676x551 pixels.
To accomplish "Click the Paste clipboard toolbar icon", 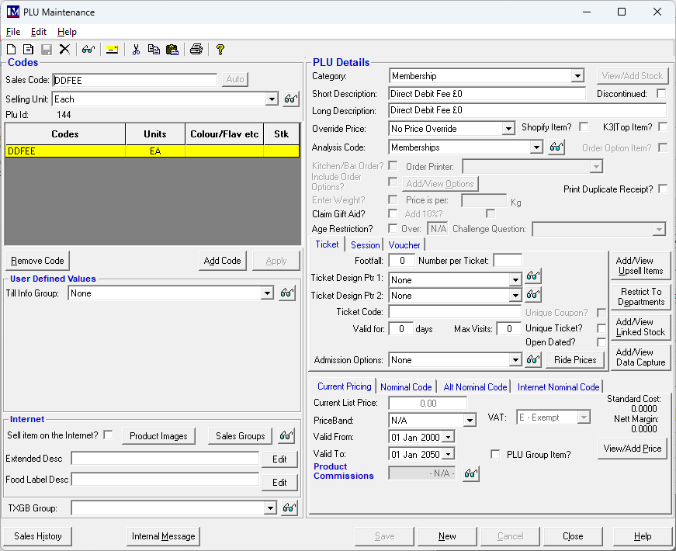I will pyautogui.click(x=172, y=50).
